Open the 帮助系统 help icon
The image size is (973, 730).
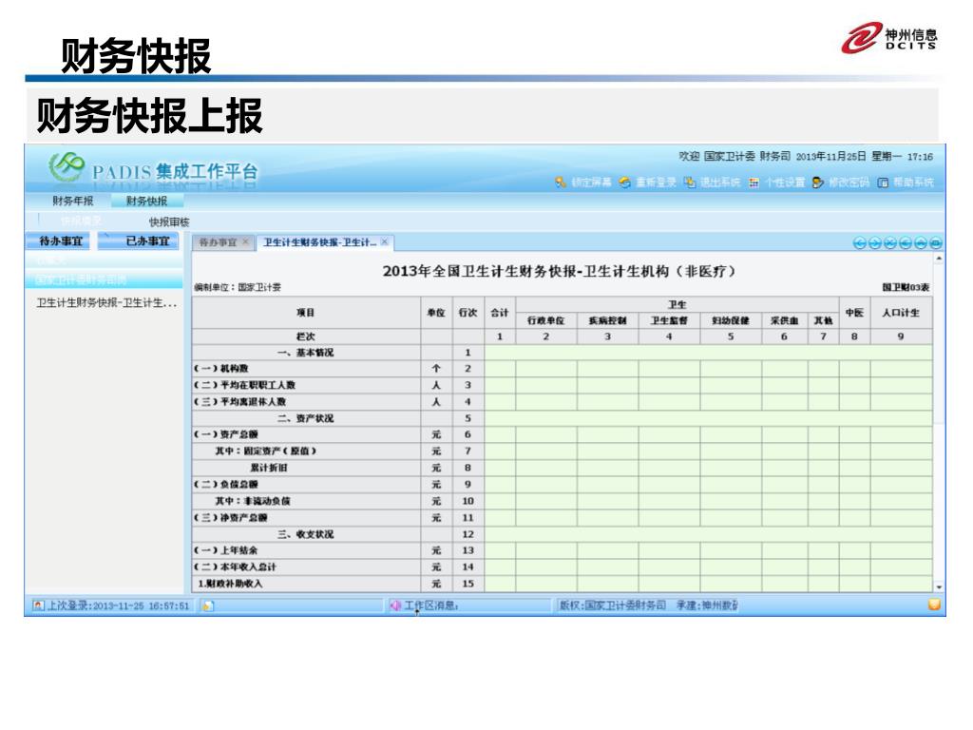(883, 182)
